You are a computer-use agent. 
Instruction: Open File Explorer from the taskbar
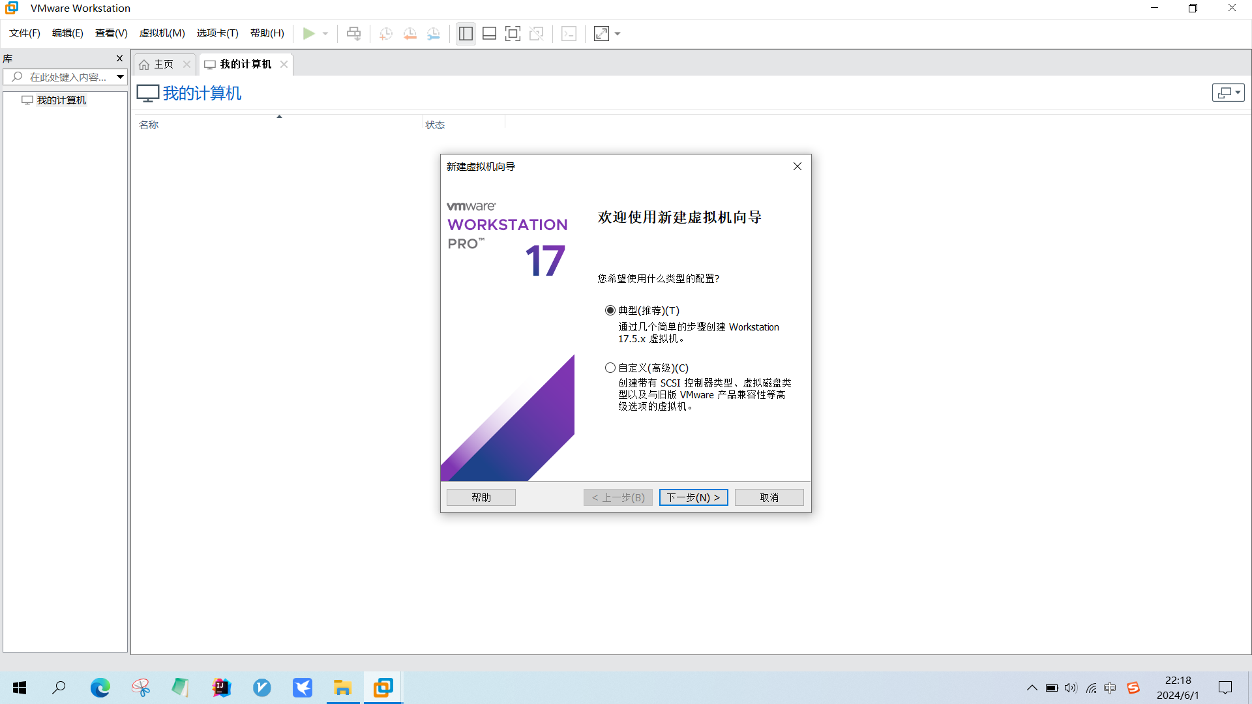tap(342, 688)
